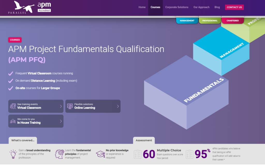Open the In House Training card chevron
Image resolution: width=265 pixels, height=167 pixels.
(61, 121)
